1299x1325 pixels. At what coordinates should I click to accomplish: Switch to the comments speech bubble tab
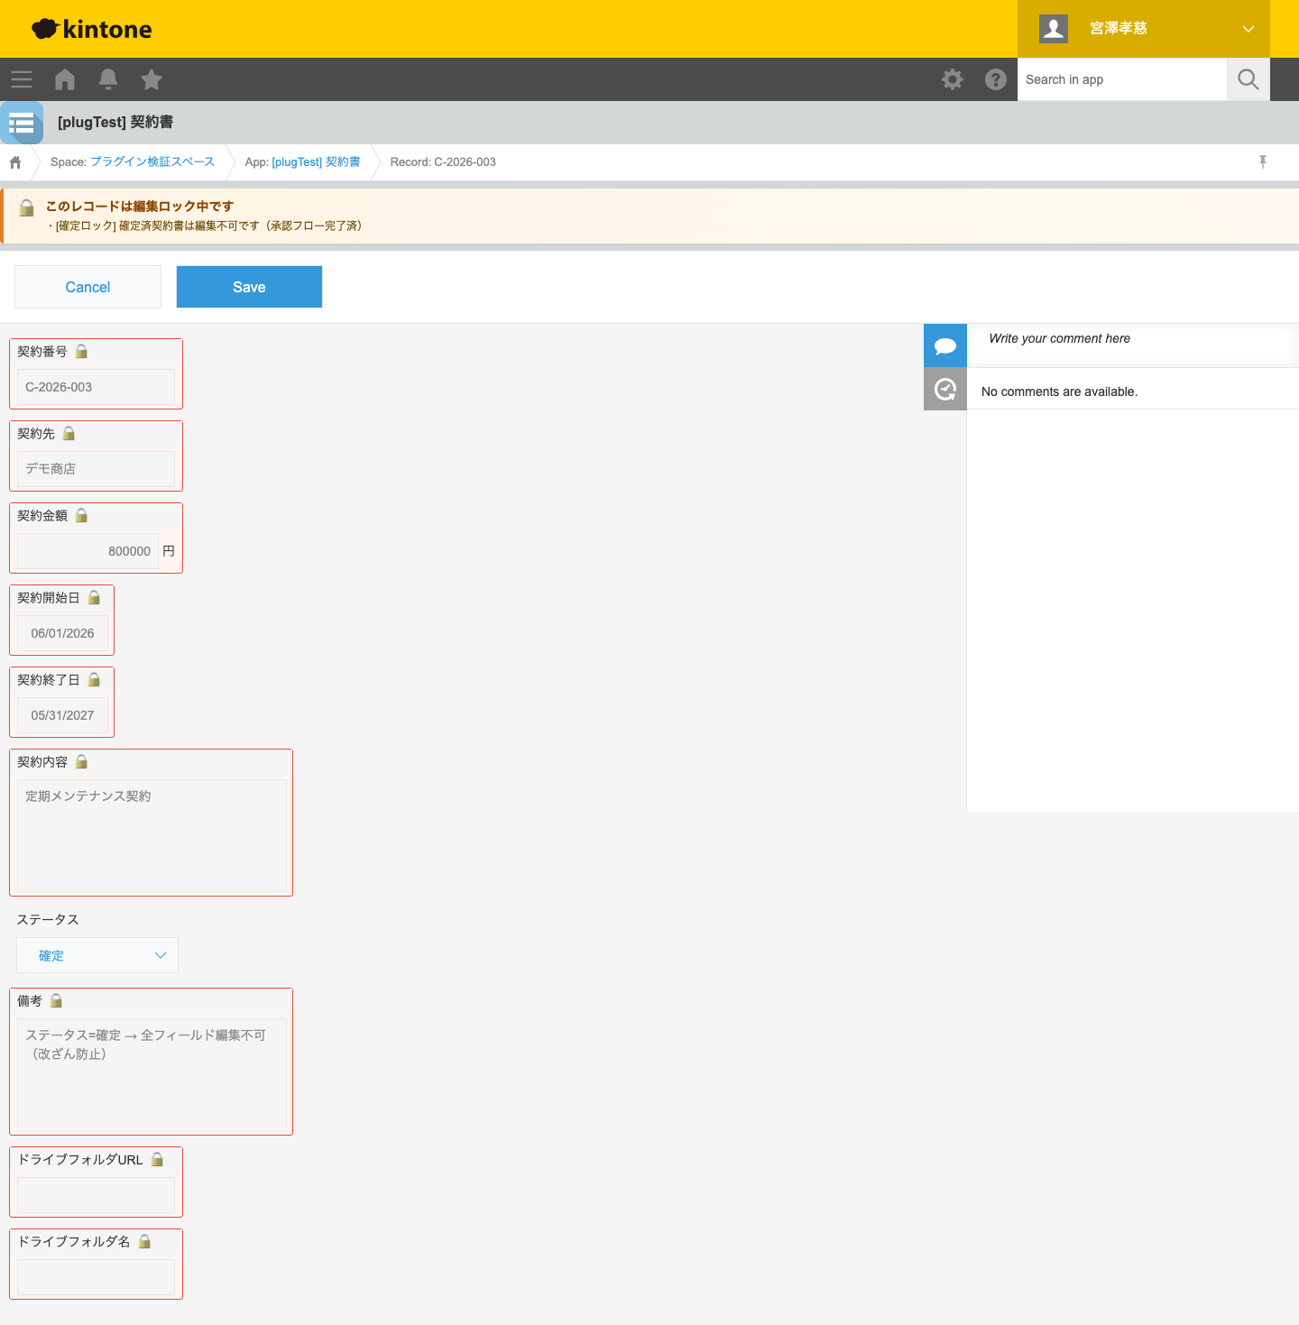coord(944,345)
